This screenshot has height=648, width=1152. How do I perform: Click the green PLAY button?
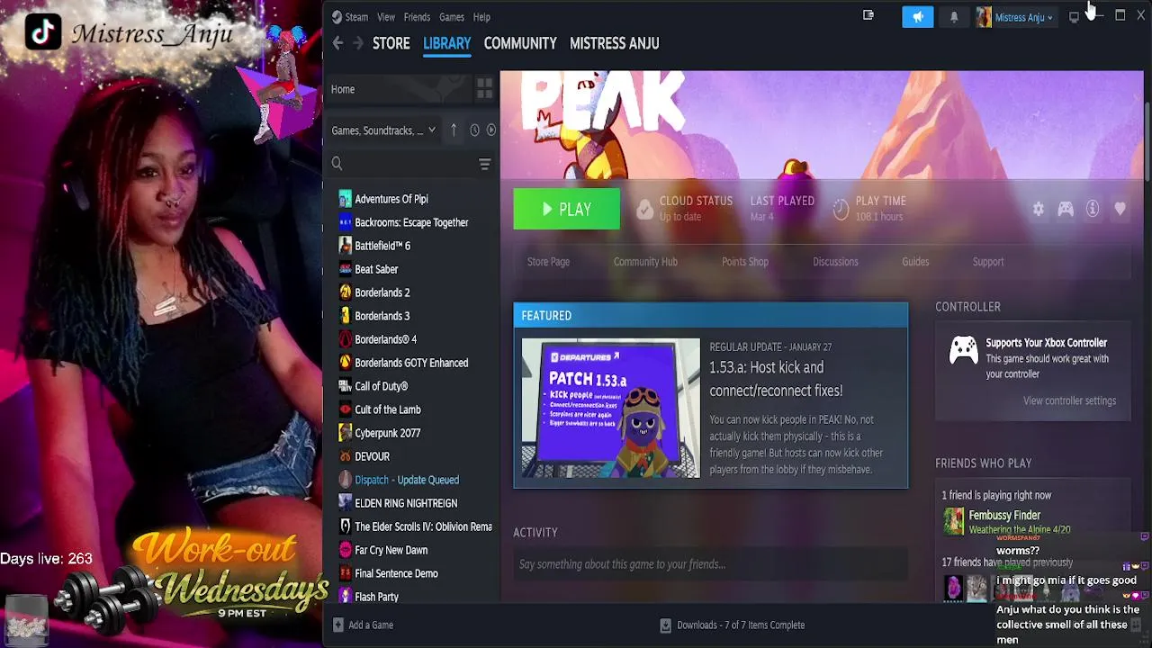point(567,210)
